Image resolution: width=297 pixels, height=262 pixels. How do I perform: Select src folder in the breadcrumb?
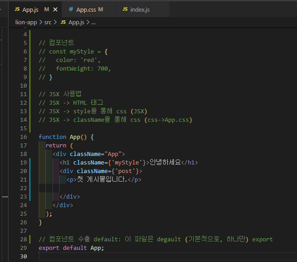(x=48, y=22)
